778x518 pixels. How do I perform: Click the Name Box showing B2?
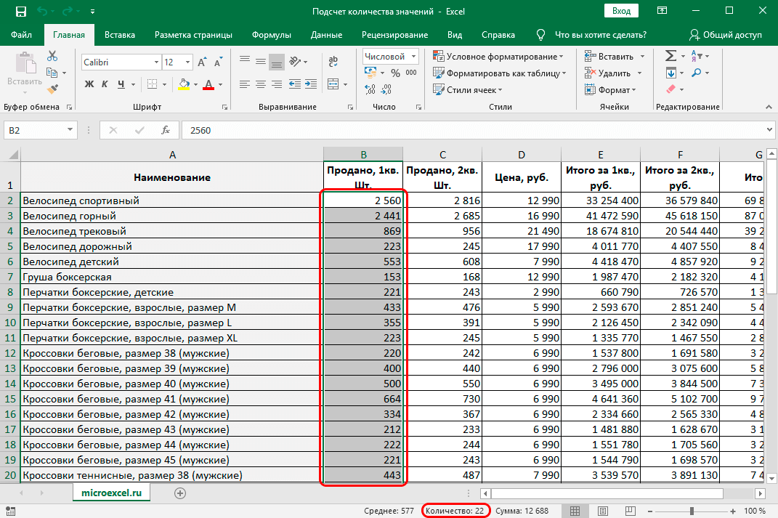pyautogui.click(x=35, y=130)
